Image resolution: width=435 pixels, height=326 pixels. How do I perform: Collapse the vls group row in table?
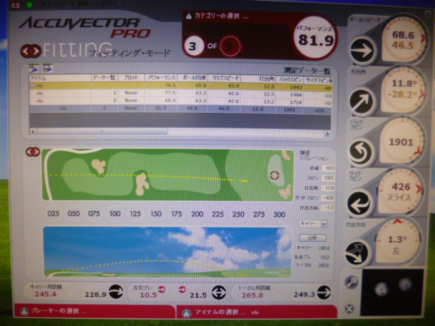click(x=32, y=86)
